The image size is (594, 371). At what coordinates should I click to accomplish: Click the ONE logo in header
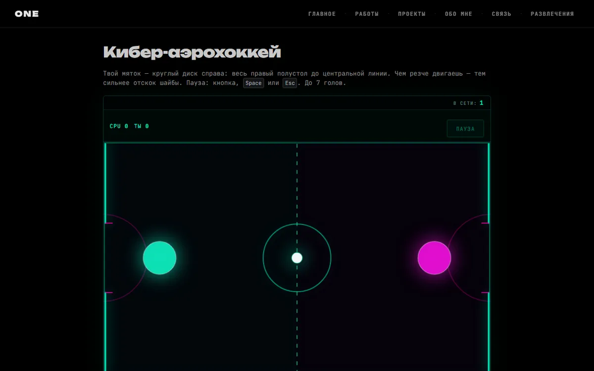click(x=27, y=14)
